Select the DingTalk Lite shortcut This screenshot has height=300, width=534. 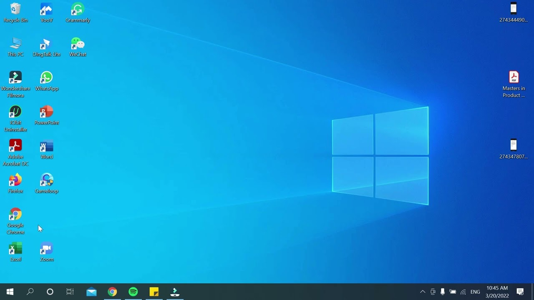click(x=46, y=47)
